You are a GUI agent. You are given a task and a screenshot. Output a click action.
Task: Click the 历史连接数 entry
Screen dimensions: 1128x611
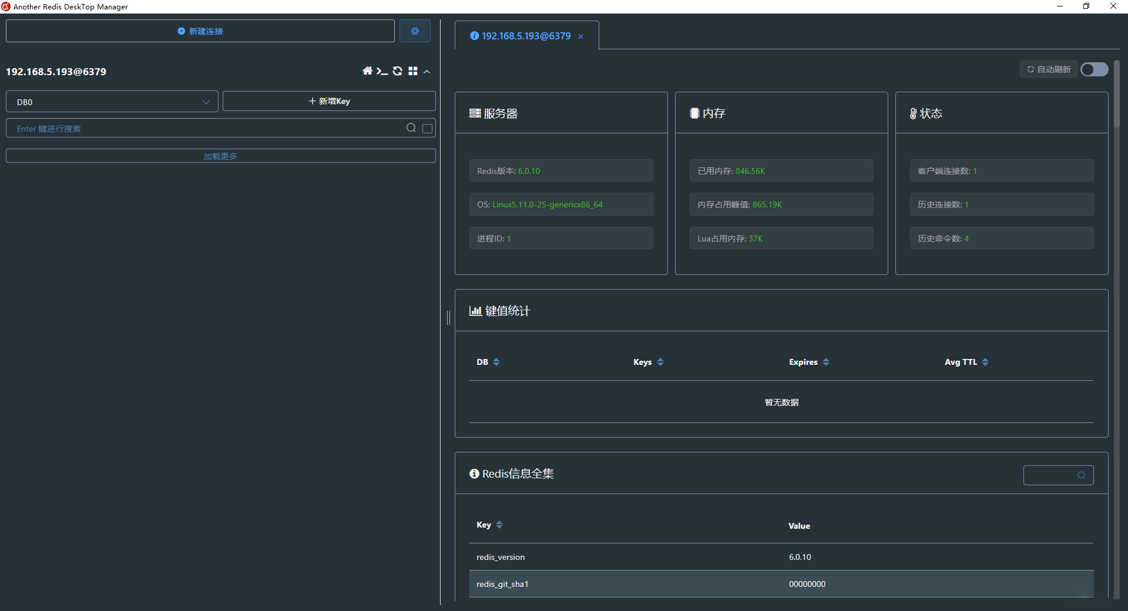pyautogui.click(x=1002, y=204)
